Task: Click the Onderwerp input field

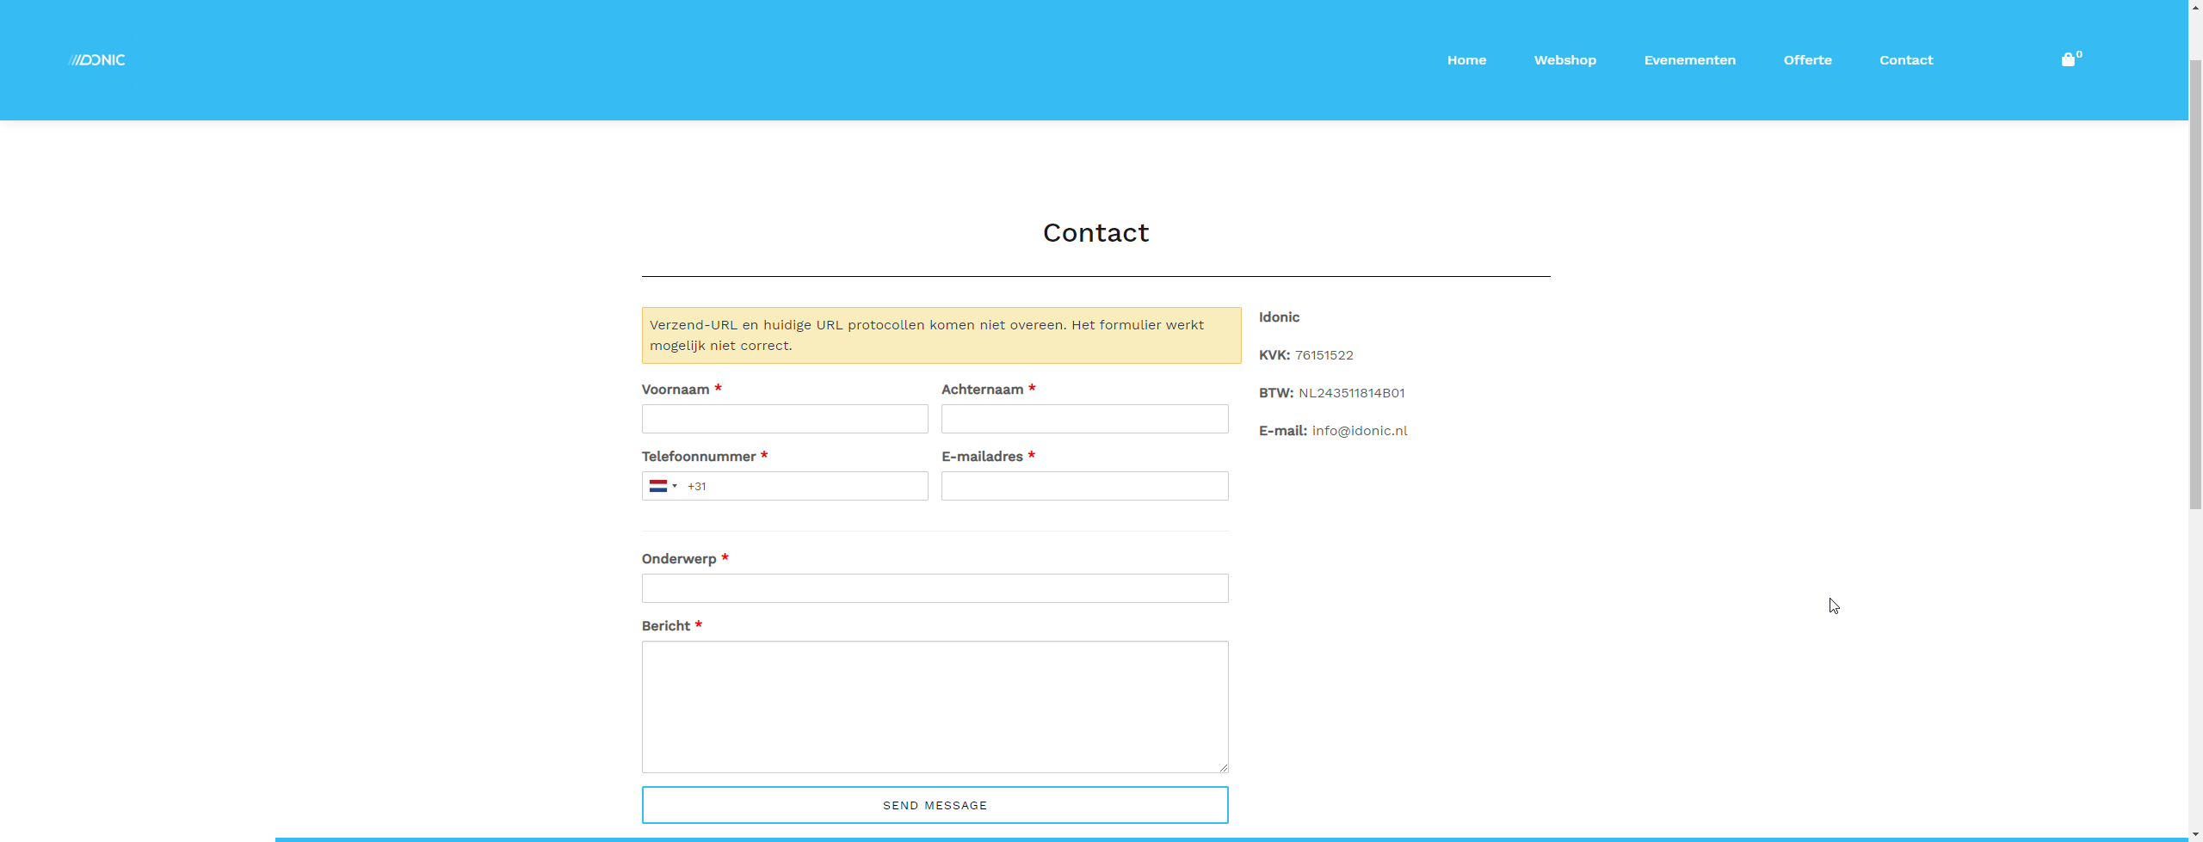Action: 935,588
